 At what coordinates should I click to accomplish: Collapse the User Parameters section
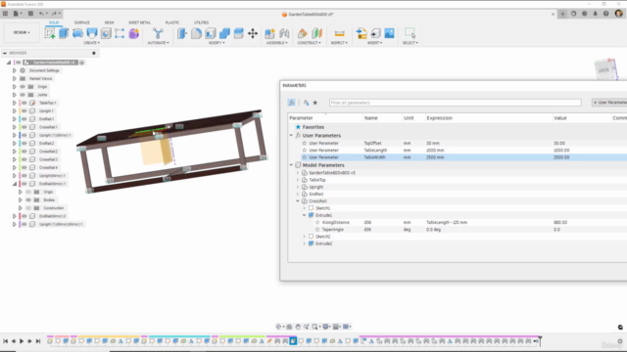(291, 135)
